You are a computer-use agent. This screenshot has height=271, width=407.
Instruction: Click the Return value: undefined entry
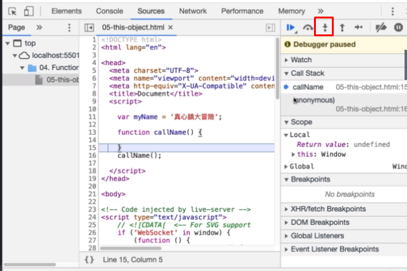343,144
